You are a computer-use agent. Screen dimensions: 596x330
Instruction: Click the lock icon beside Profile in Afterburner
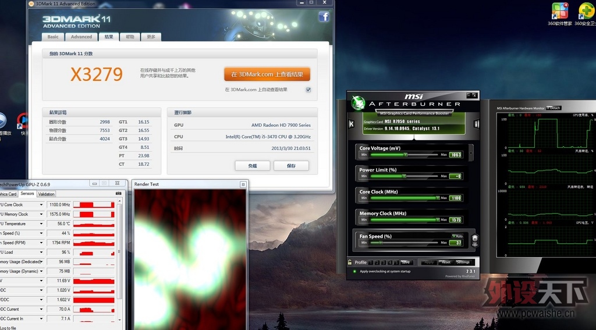(x=350, y=262)
